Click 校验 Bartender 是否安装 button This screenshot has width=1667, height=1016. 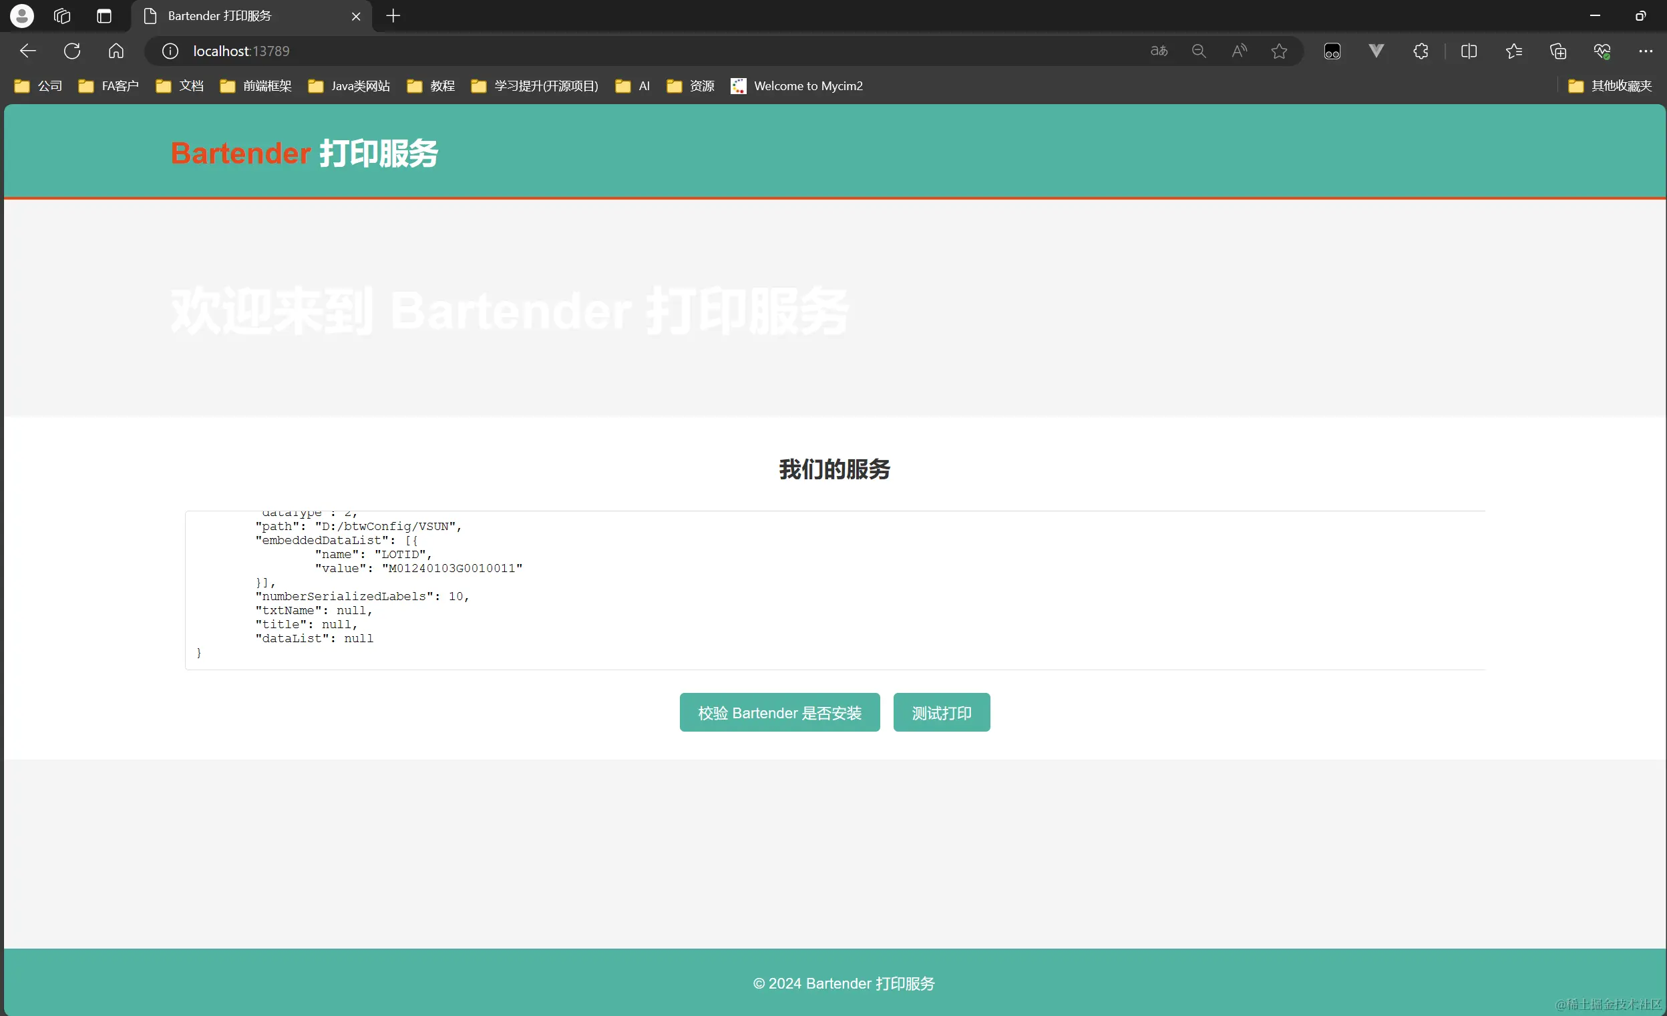779,712
